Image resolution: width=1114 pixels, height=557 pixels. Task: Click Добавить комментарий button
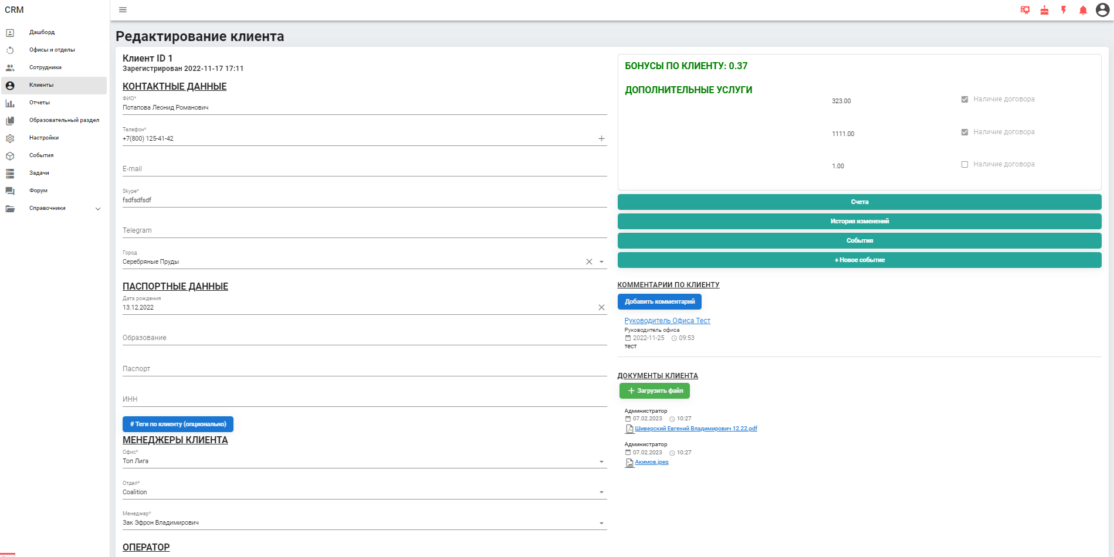pos(659,301)
